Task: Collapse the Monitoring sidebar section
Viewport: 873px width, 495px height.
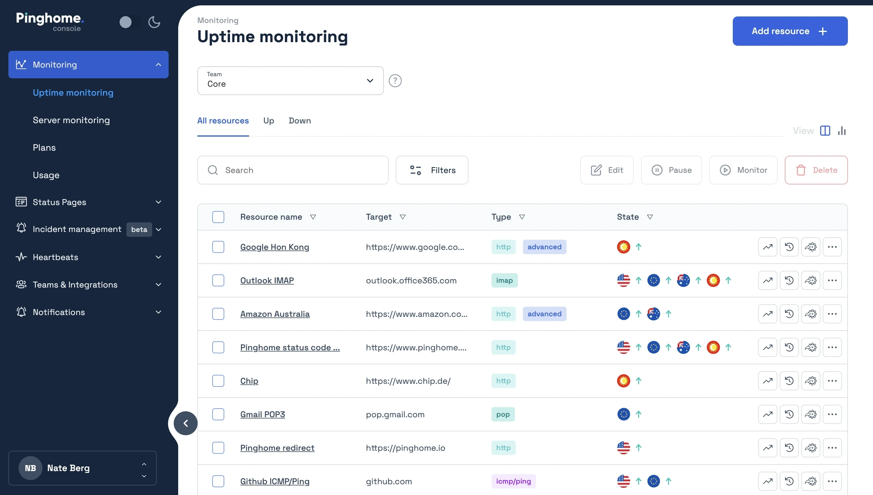Action: coord(158,64)
